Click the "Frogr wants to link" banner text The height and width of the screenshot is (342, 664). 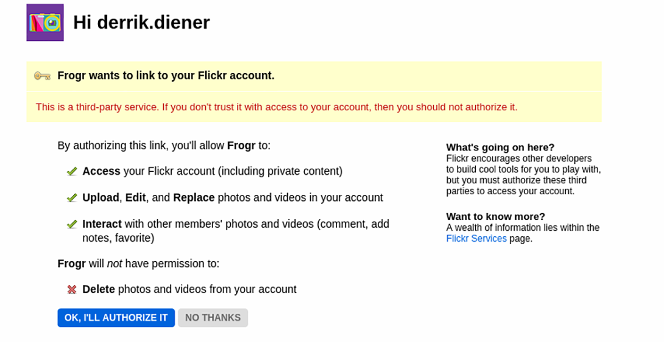(x=166, y=76)
